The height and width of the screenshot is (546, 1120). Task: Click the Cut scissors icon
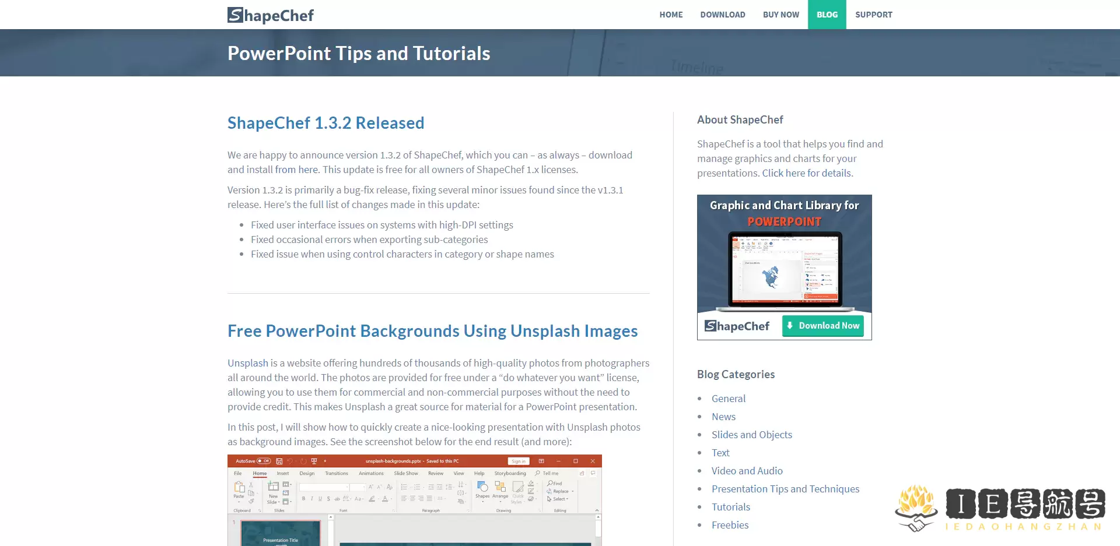click(251, 484)
